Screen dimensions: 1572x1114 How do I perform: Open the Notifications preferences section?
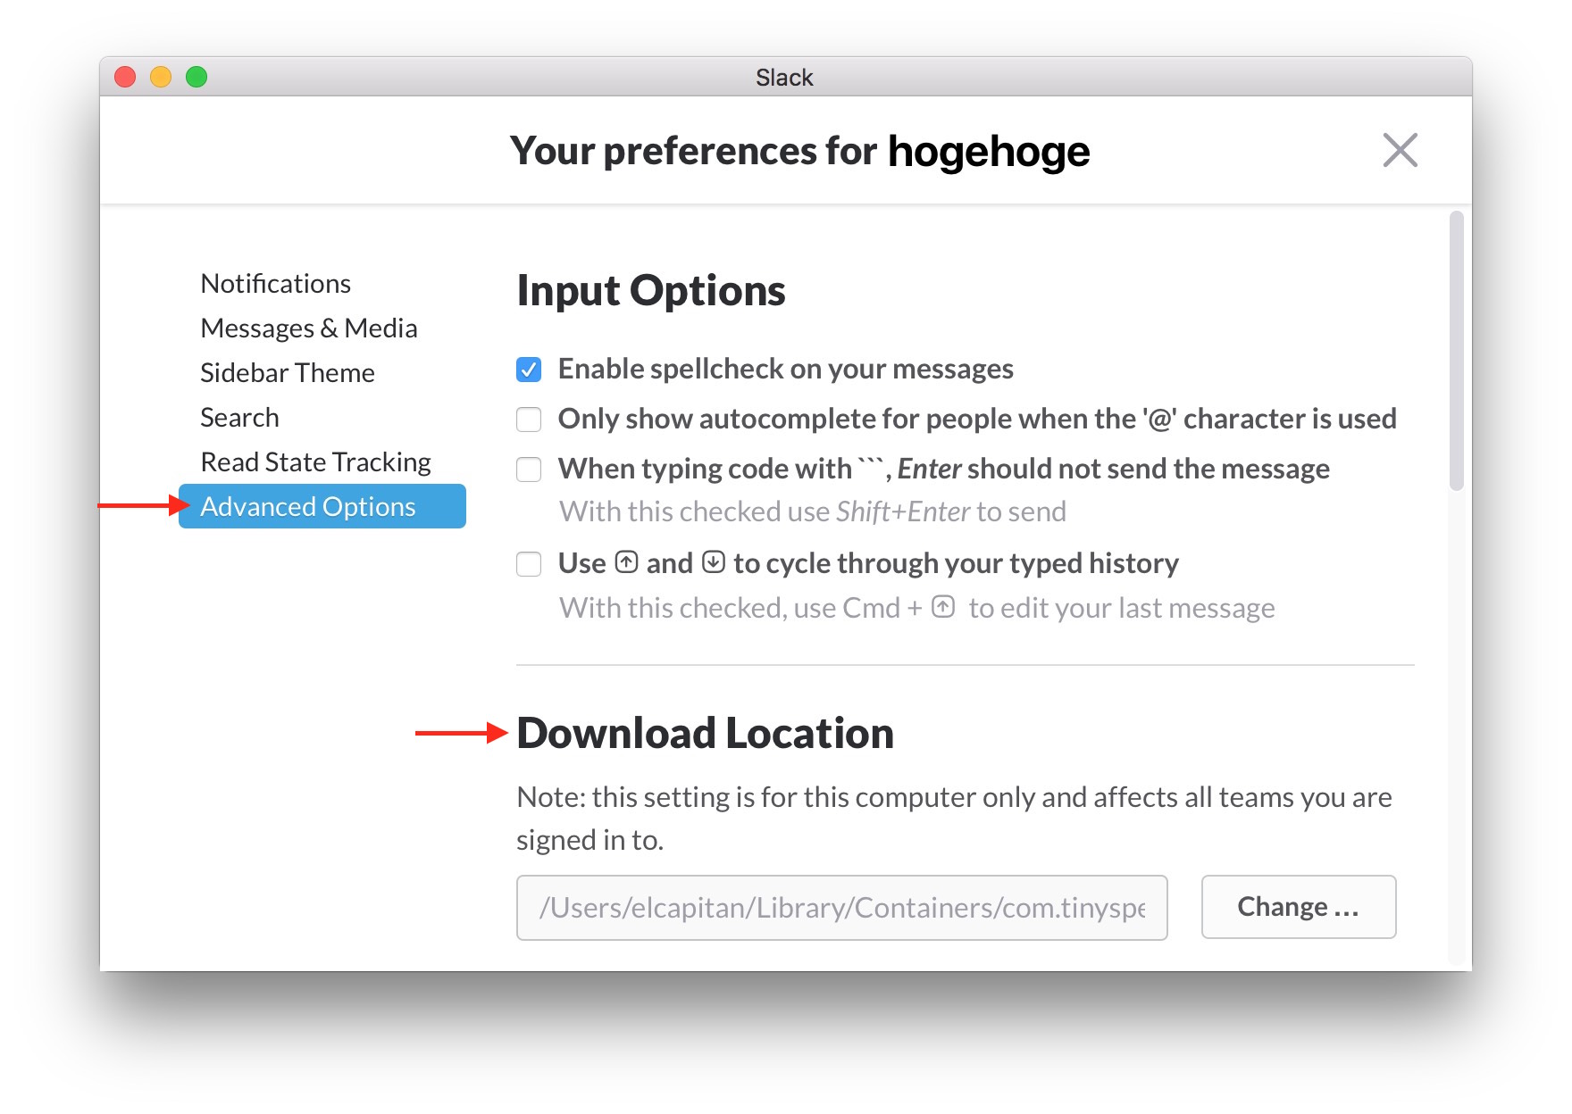pos(276,283)
